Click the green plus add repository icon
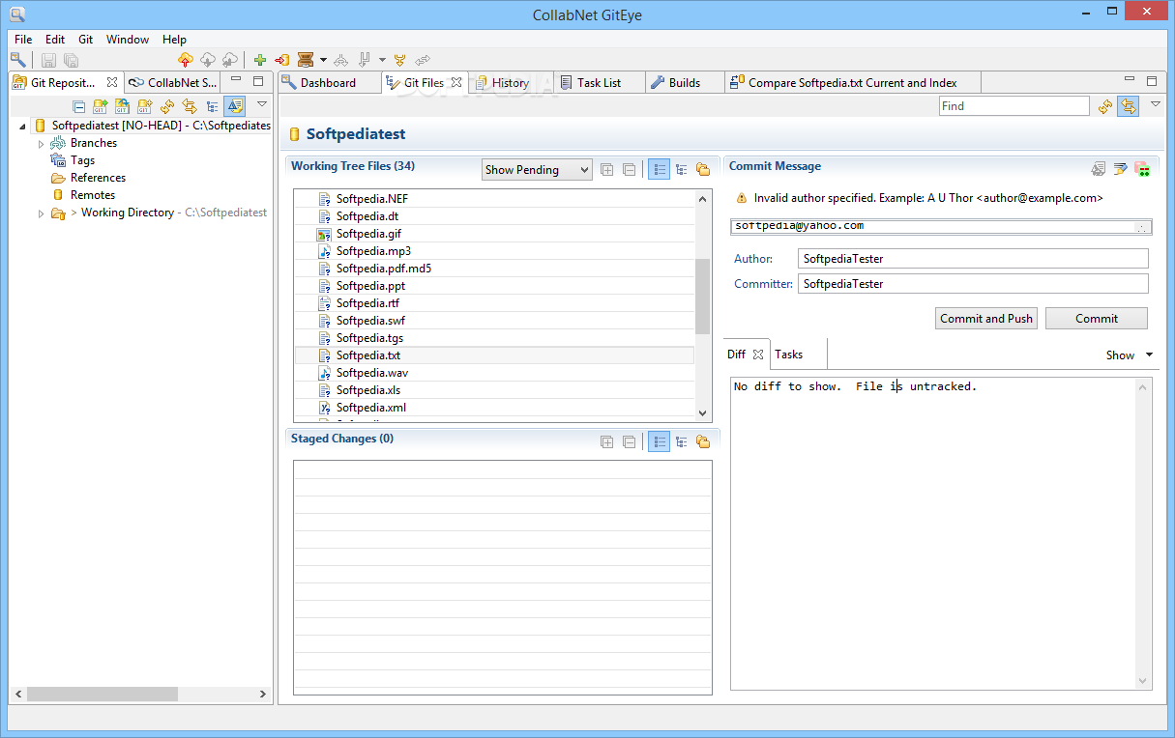 coord(260,60)
